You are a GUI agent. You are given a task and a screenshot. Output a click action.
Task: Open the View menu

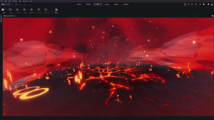(10, 1)
